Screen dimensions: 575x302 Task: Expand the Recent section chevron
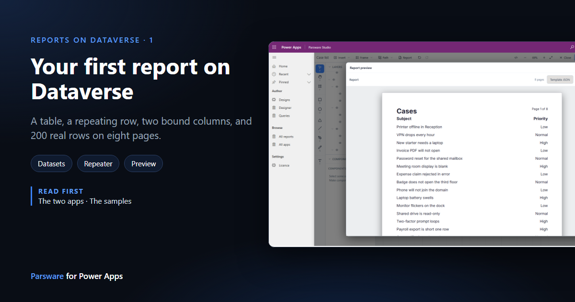[x=309, y=74]
